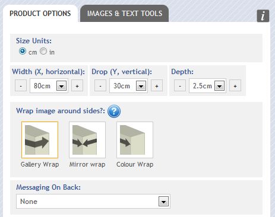This screenshot has width=275, height=217.
Task: Click the blue help question mark icon
Action: click(x=114, y=111)
